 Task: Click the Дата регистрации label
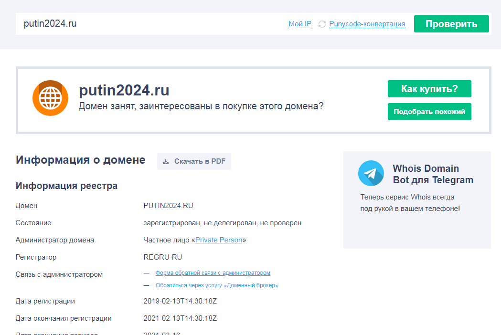pos(45,301)
